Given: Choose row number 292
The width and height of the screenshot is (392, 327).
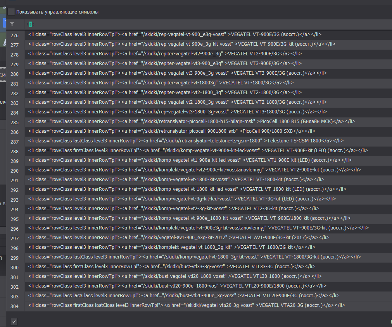Looking at the screenshot, I should (15, 190).
